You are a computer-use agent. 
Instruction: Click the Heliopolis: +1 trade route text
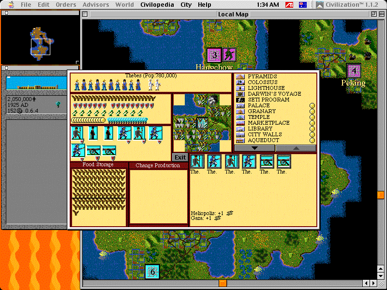207,213
